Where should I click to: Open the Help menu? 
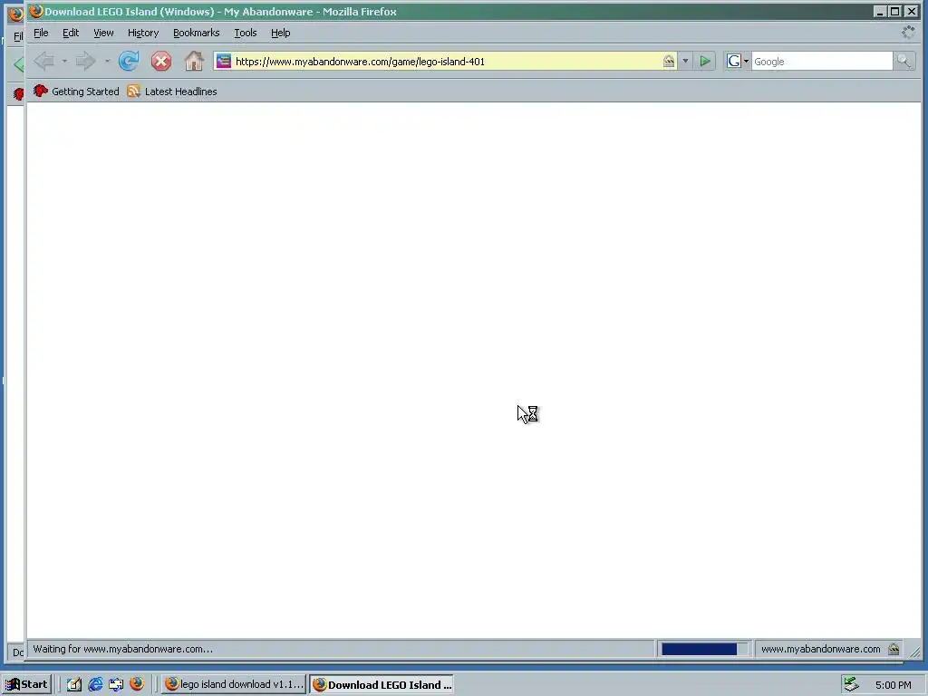(281, 33)
